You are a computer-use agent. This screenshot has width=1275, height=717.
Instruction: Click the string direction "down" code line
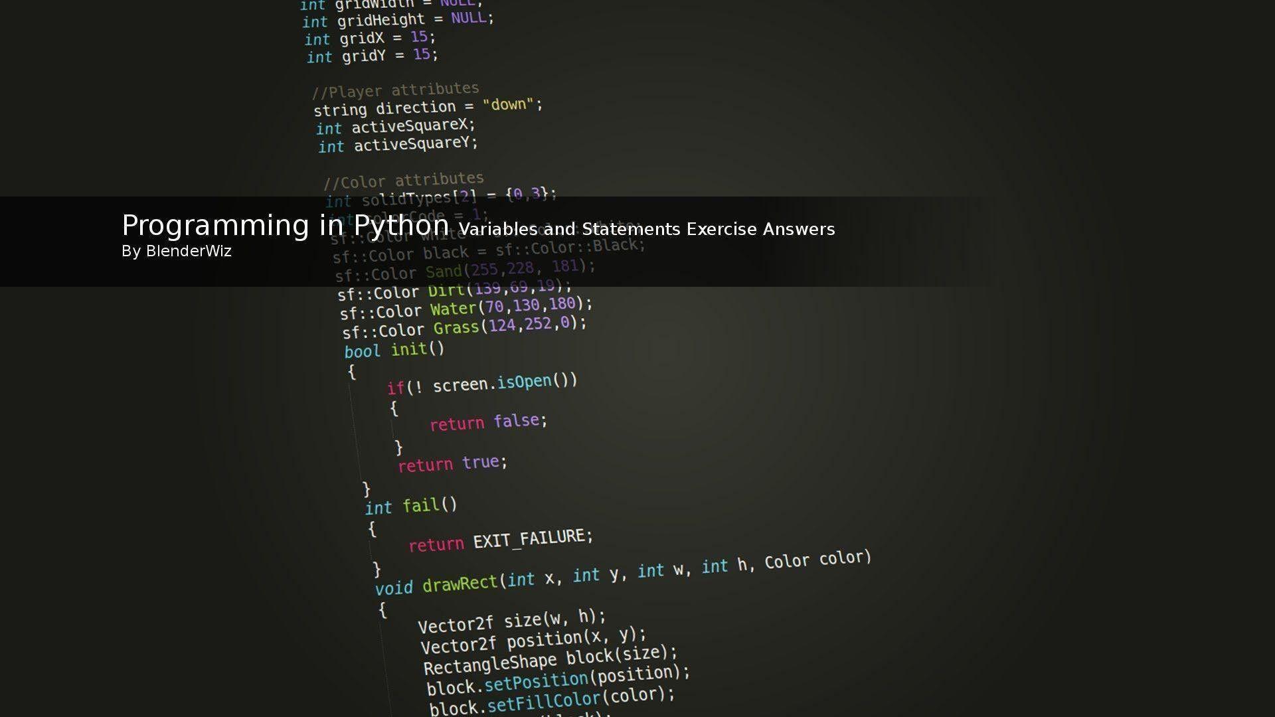coord(428,107)
